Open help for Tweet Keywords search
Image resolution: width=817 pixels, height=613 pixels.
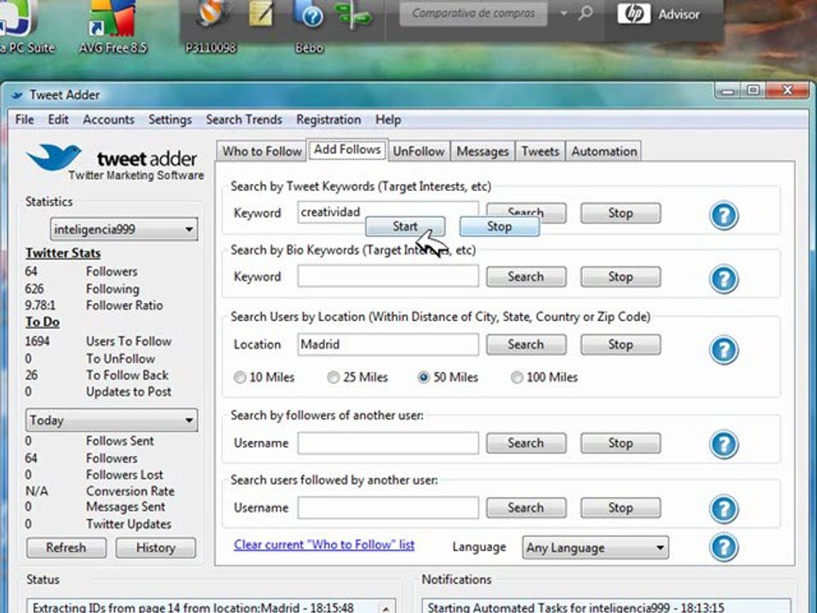coord(723,215)
